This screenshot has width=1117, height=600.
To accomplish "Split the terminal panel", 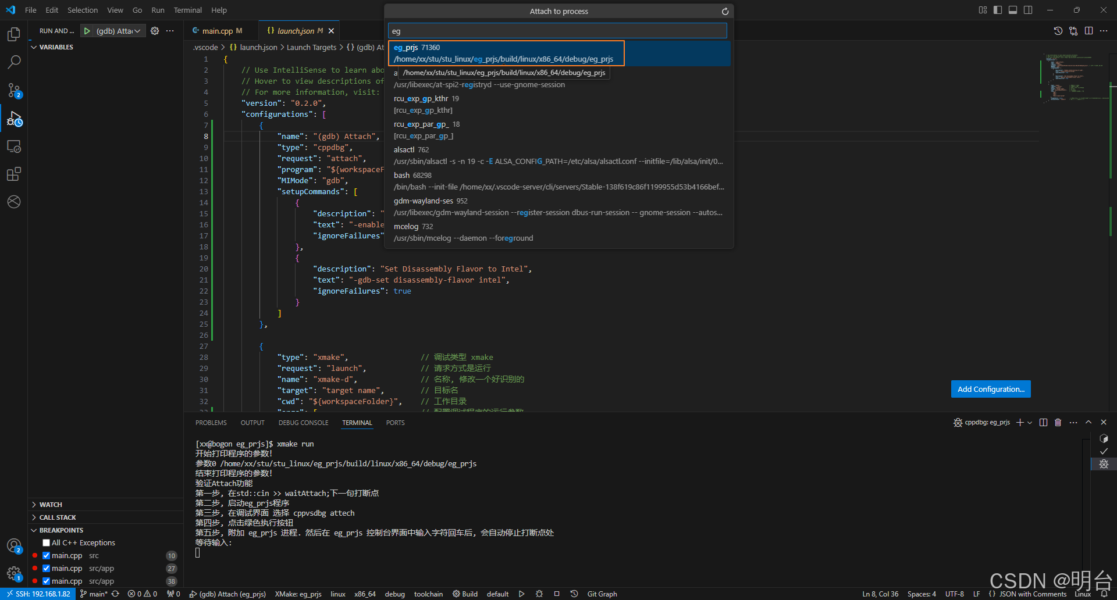I will pos(1043,423).
